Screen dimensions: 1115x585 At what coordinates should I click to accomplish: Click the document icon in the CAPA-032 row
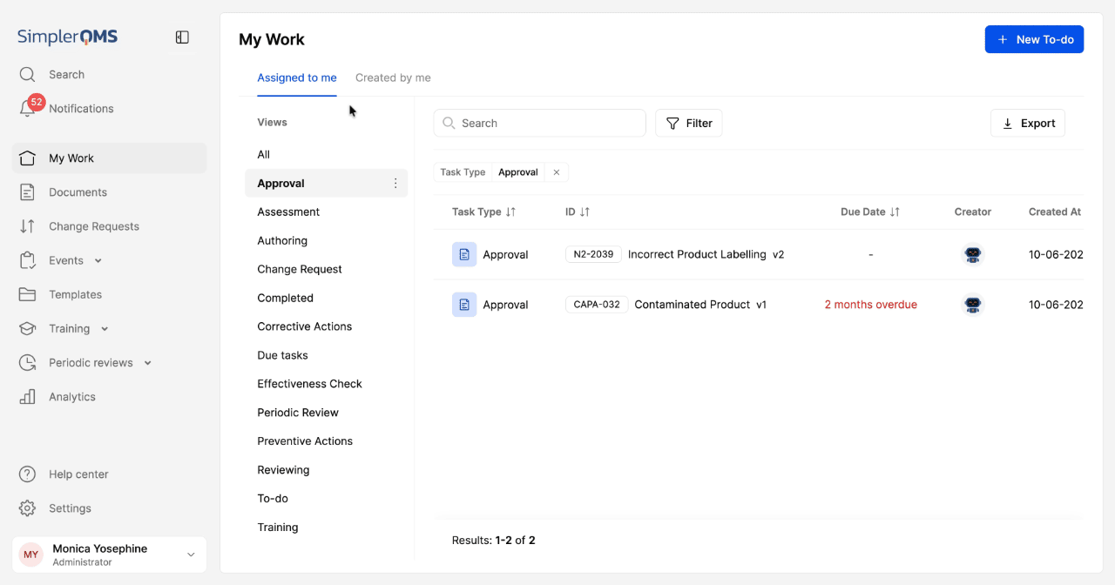pos(464,305)
